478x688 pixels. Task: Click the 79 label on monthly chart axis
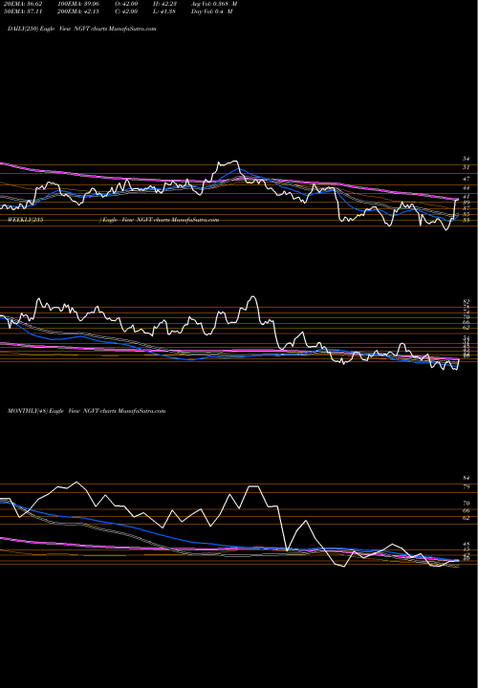[467, 486]
